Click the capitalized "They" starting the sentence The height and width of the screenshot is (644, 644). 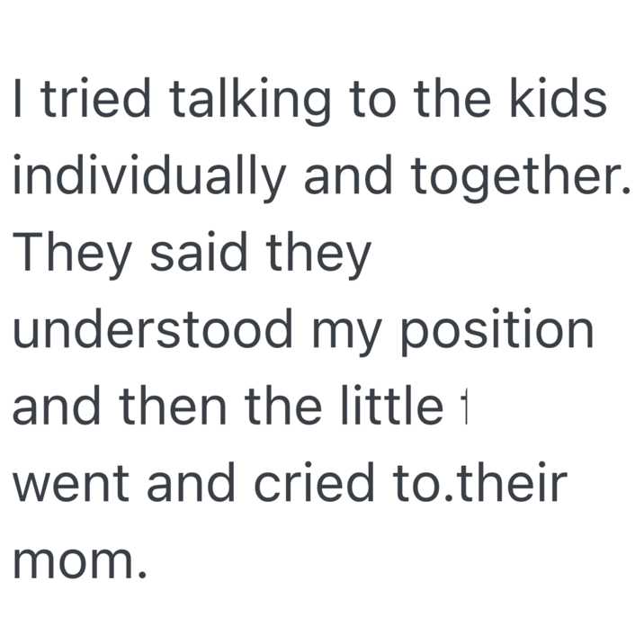click(x=69, y=255)
